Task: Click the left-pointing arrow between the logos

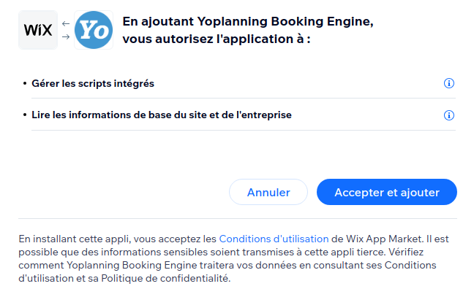Action: point(66,23)
